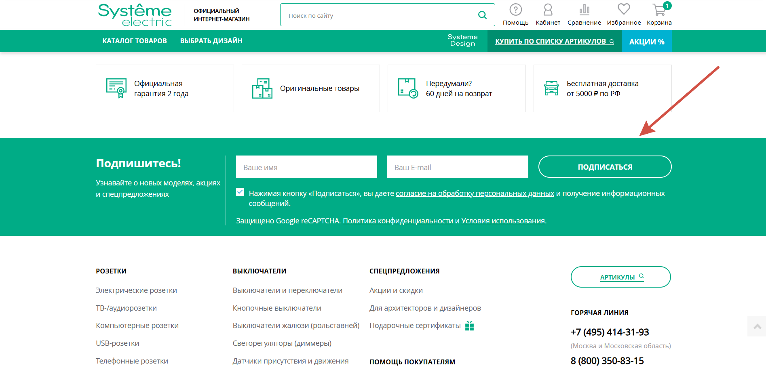766x370 pixels.
Task: Open Телефонные розетки link
Action: point(132,361)
